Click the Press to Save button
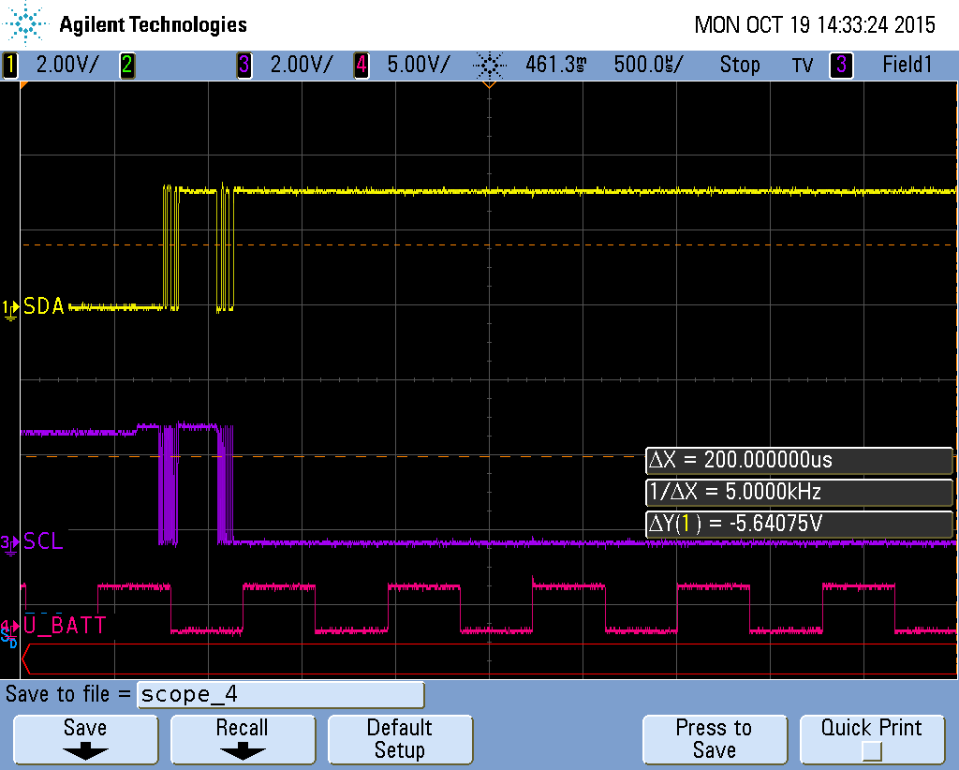 715,739
